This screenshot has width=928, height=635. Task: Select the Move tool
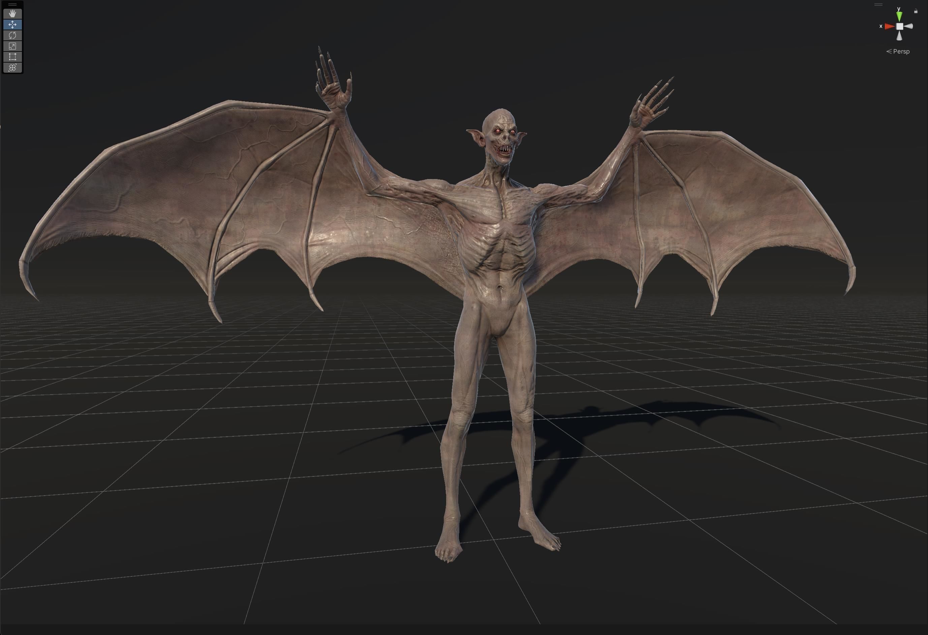(12, 25)
